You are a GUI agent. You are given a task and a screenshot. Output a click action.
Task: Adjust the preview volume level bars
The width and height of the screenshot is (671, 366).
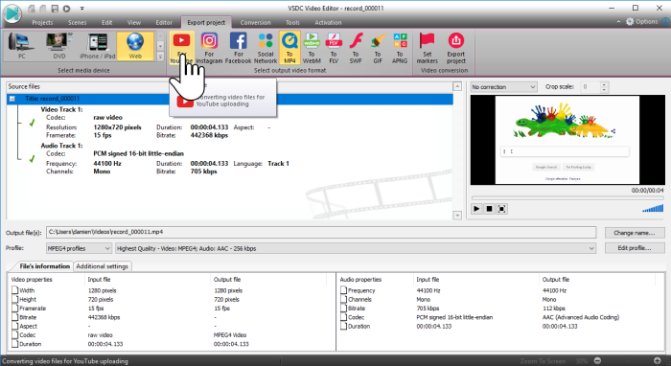click(x=653, y=208)
